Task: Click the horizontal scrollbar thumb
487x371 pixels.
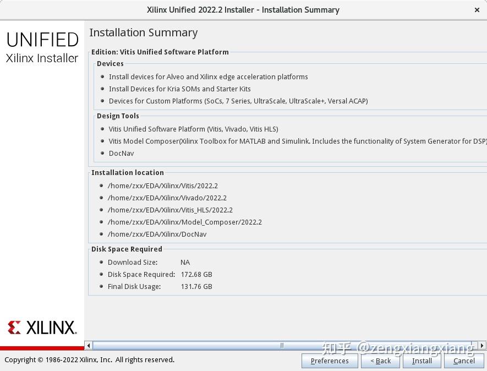Action: [x=282, y=345]
